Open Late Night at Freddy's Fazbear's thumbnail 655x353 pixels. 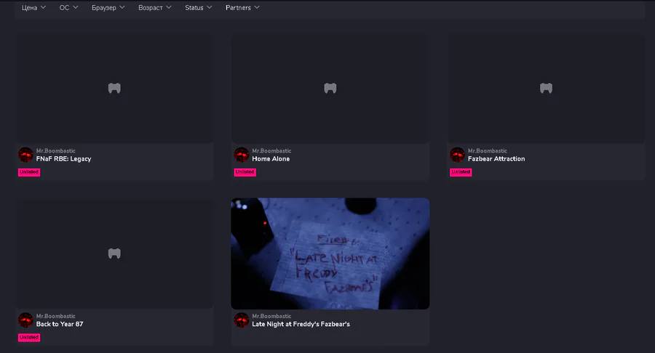(x=330, y=253)
